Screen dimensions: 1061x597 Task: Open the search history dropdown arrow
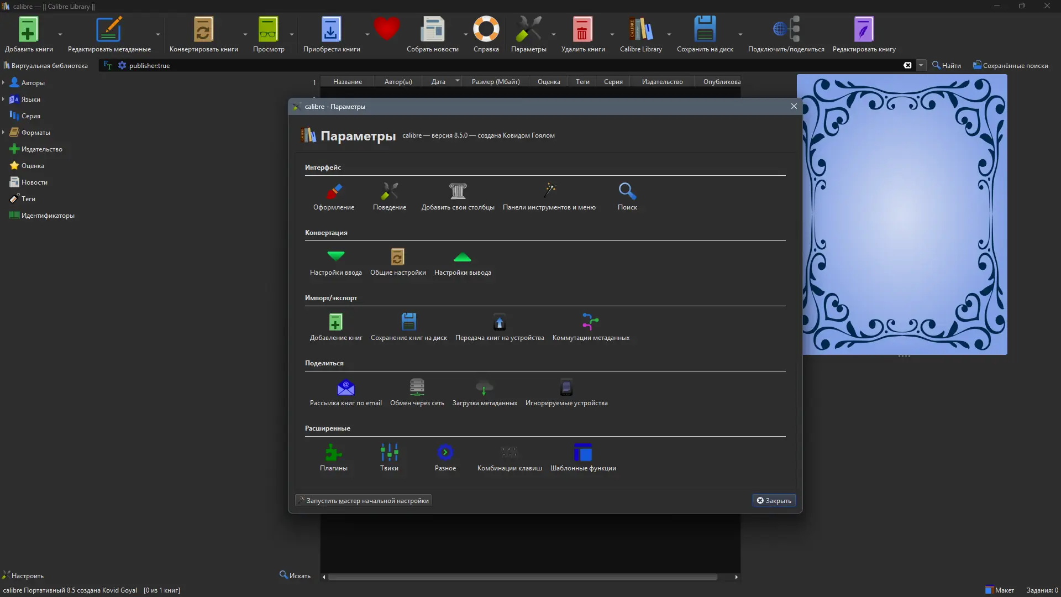[x=921, y=65]
